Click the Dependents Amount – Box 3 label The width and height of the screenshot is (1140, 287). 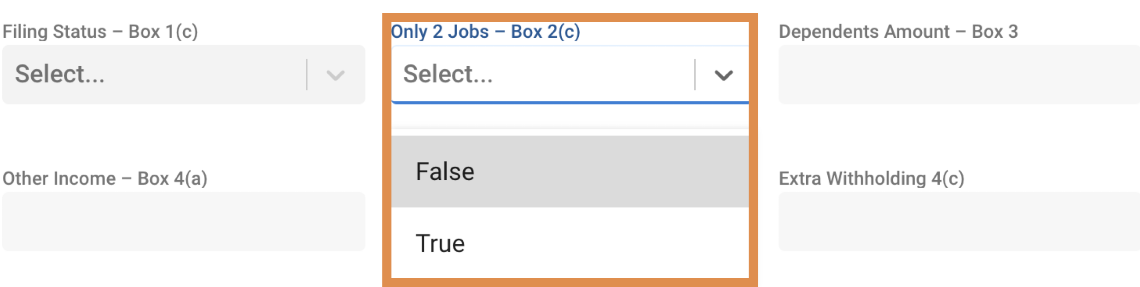[898, 32]
